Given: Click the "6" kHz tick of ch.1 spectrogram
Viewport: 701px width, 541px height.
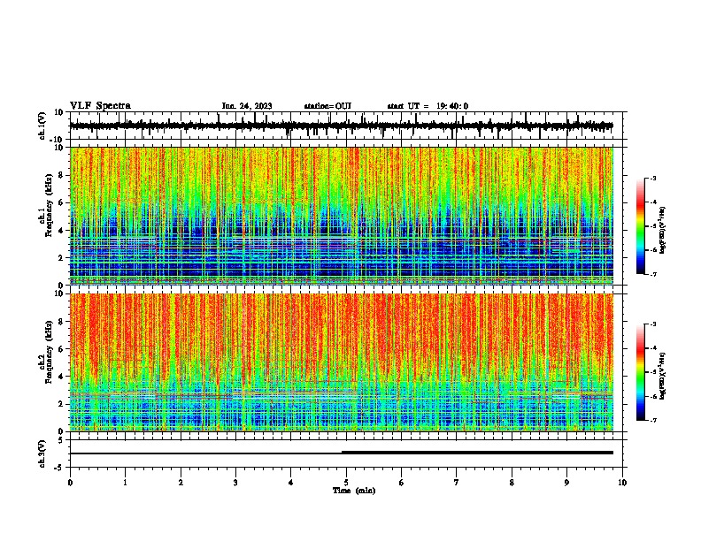Looking at the screenshot, I should pyautogui.click(x=62, y=202).
